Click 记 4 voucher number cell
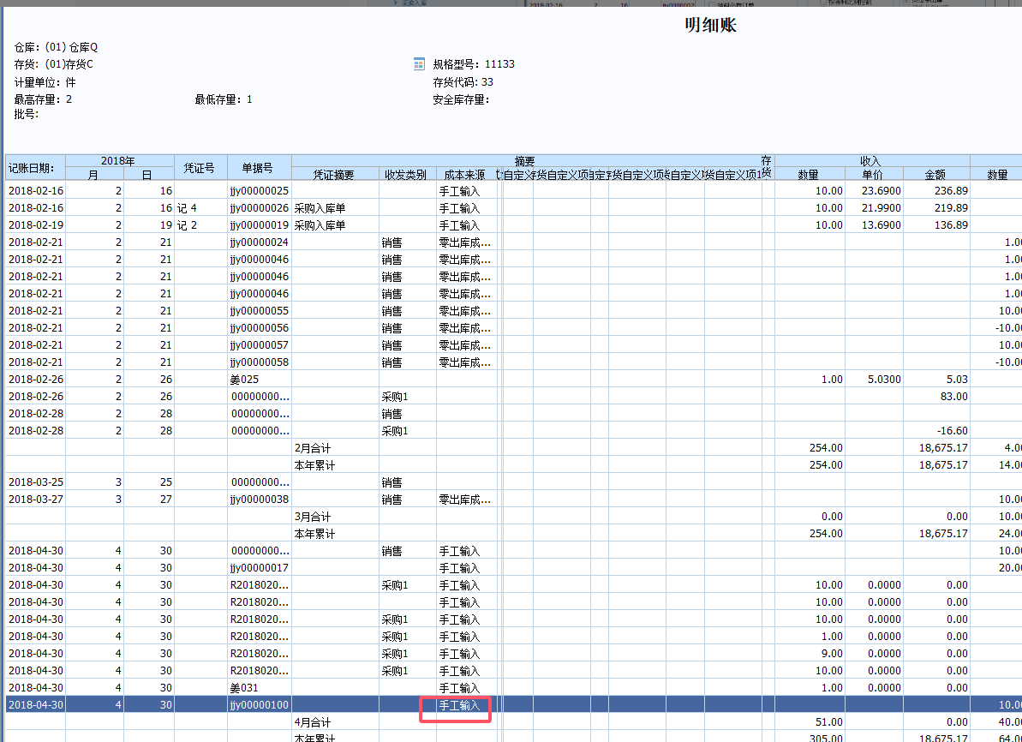This screenshot has height=742, width=1022. point(188,207)
